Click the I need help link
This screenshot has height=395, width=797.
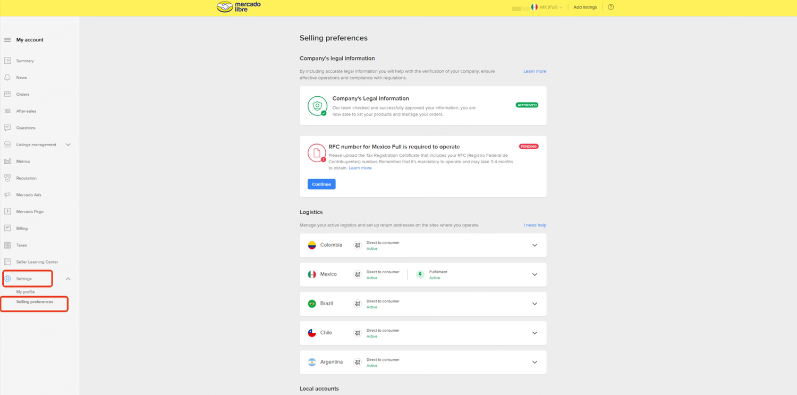[535, 225]
